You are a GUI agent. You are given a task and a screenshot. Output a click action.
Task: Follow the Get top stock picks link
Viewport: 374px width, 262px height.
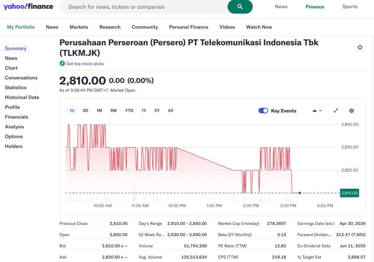coord(85,64)
